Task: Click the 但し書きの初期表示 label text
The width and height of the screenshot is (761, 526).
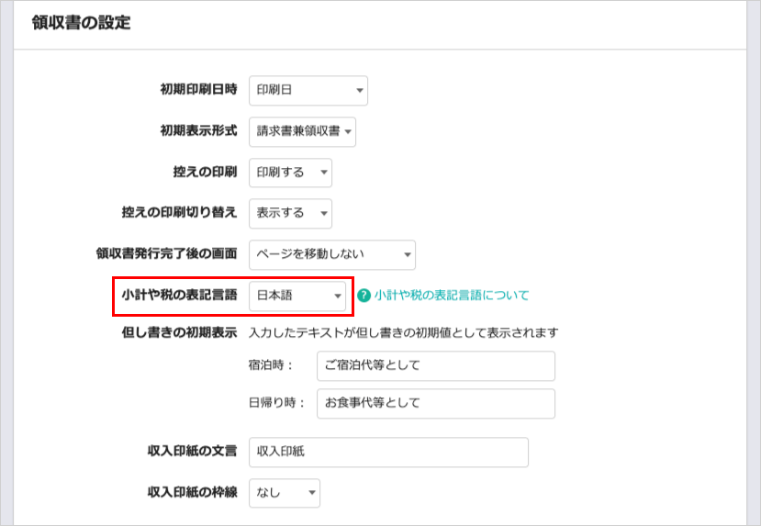Action: tap(179, 332)
